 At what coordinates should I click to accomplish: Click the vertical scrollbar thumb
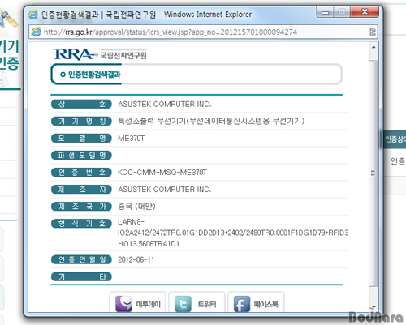click(374, 173)
